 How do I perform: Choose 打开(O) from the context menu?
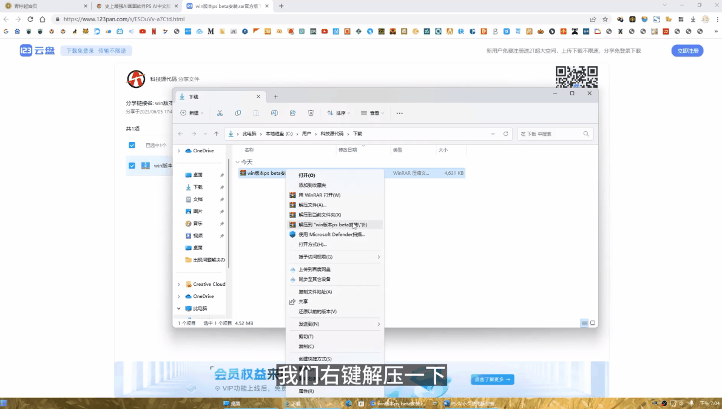tap(335, 175)
